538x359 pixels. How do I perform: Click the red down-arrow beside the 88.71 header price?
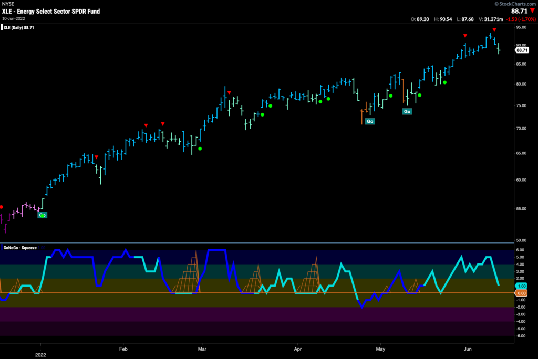pos(532,11)
